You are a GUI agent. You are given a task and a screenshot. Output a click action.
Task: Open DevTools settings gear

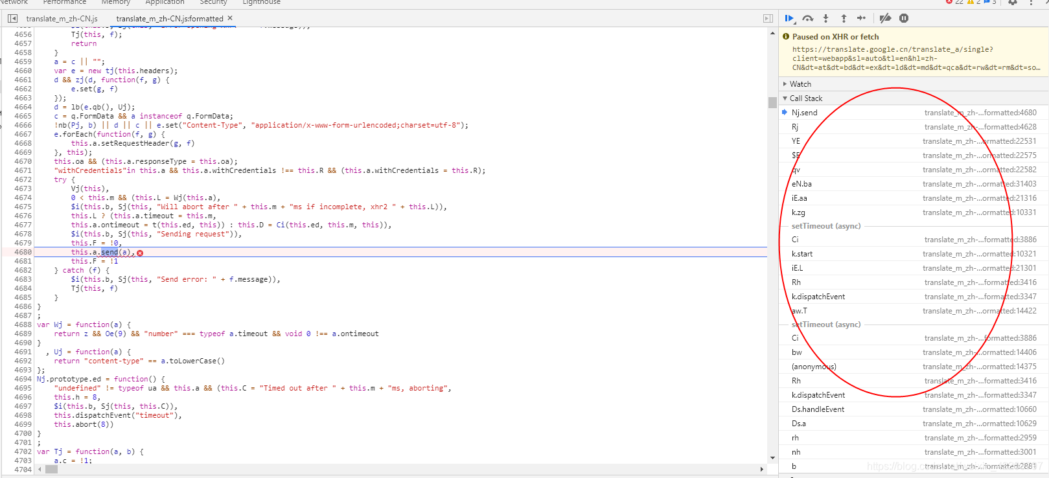[x=1013, y=3]
